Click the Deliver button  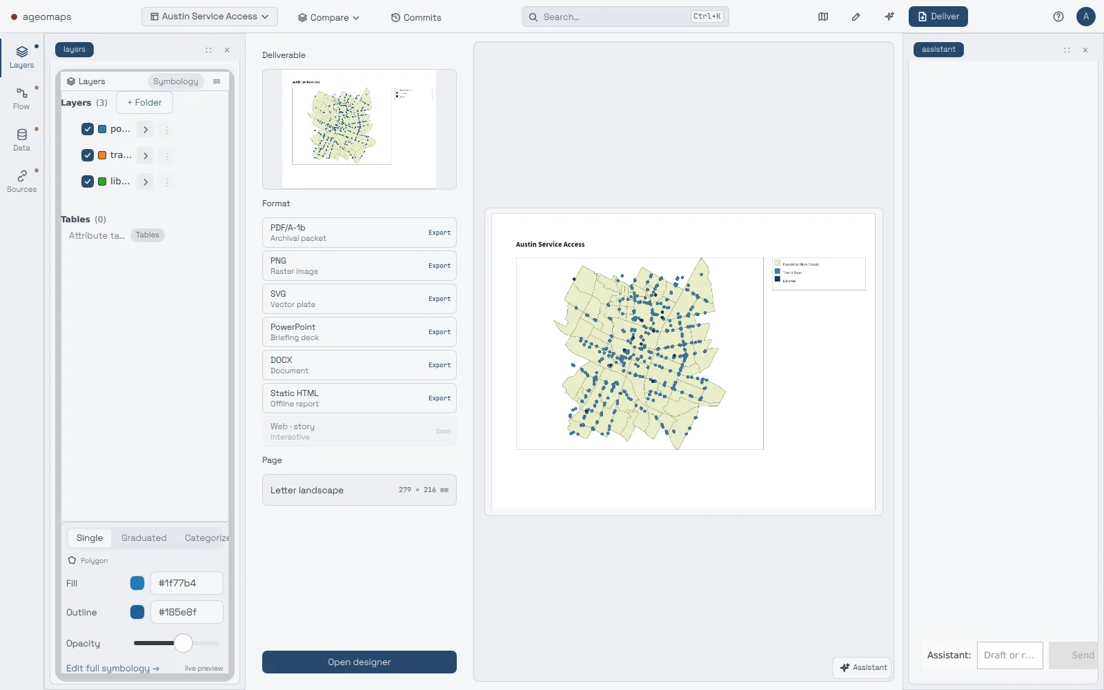point(938,17)
